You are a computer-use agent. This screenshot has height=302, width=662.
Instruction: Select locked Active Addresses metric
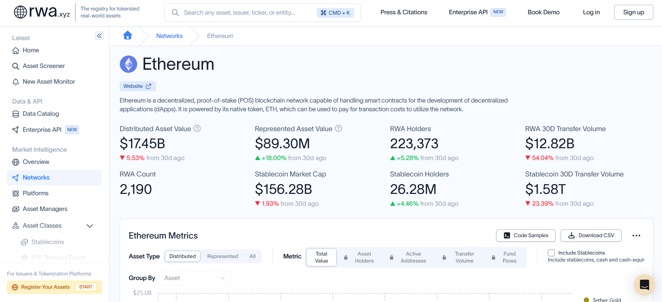(409, 257)
